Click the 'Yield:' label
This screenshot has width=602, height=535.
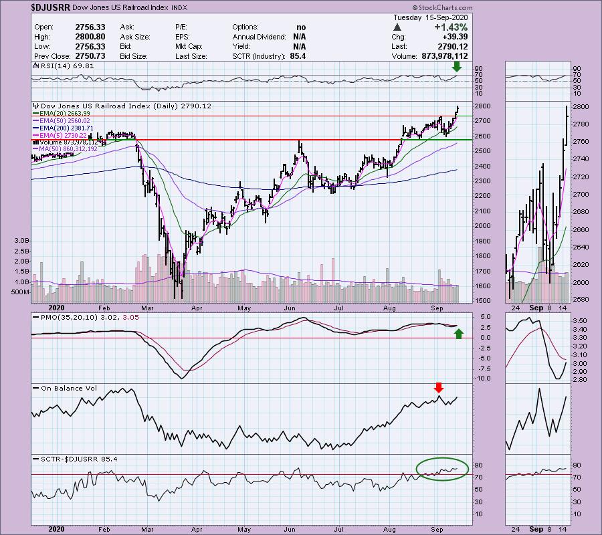tap(241, 46)
